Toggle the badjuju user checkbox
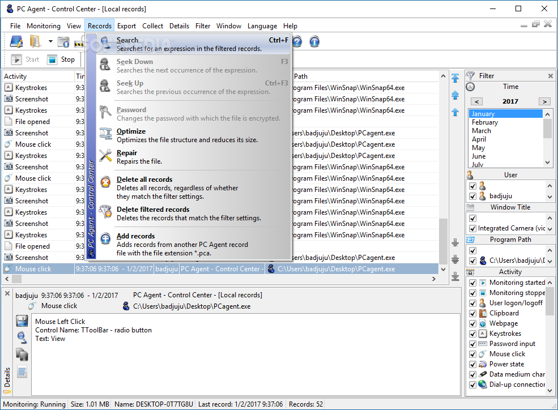 (x=472, y=197)
